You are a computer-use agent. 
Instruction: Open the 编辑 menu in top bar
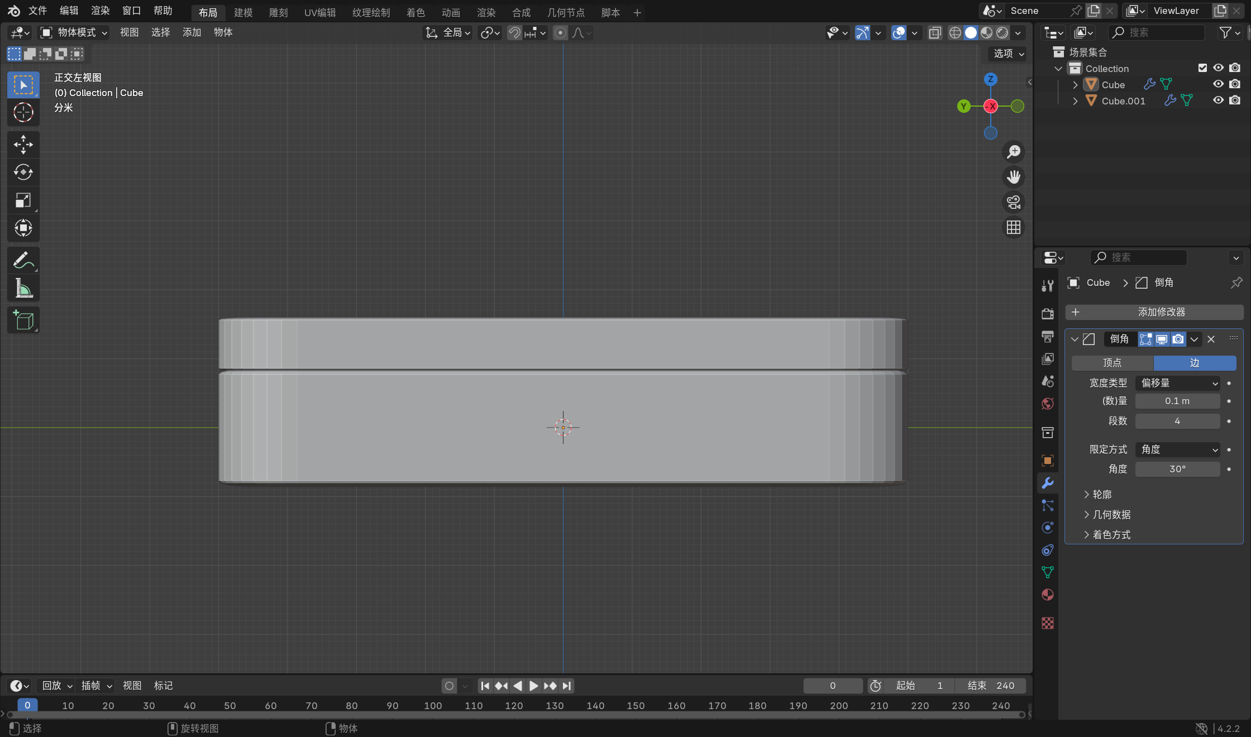coord(69,11)
